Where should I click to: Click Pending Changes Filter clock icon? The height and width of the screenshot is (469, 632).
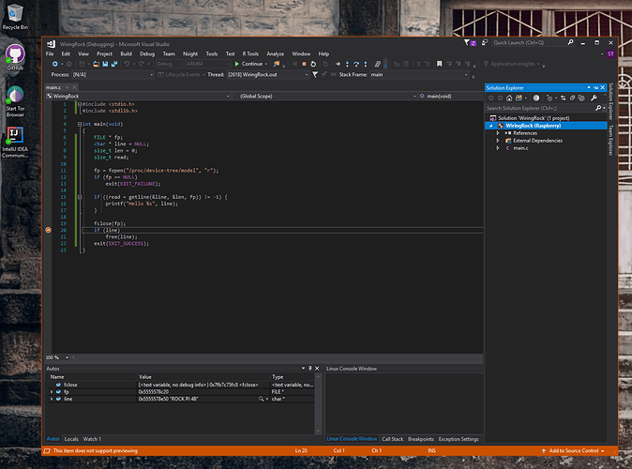(x=549, y=98)
